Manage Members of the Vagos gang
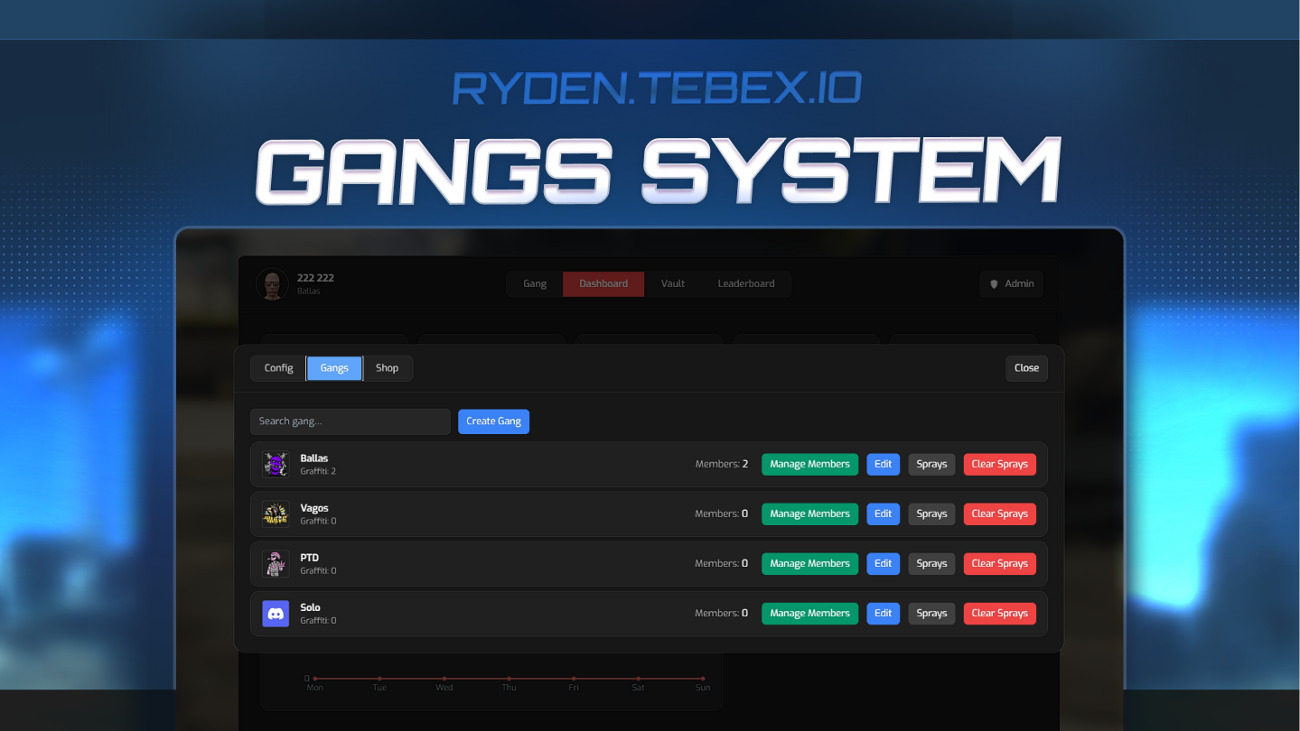Screen dimensions: 1300x731 tap(810, 514)
